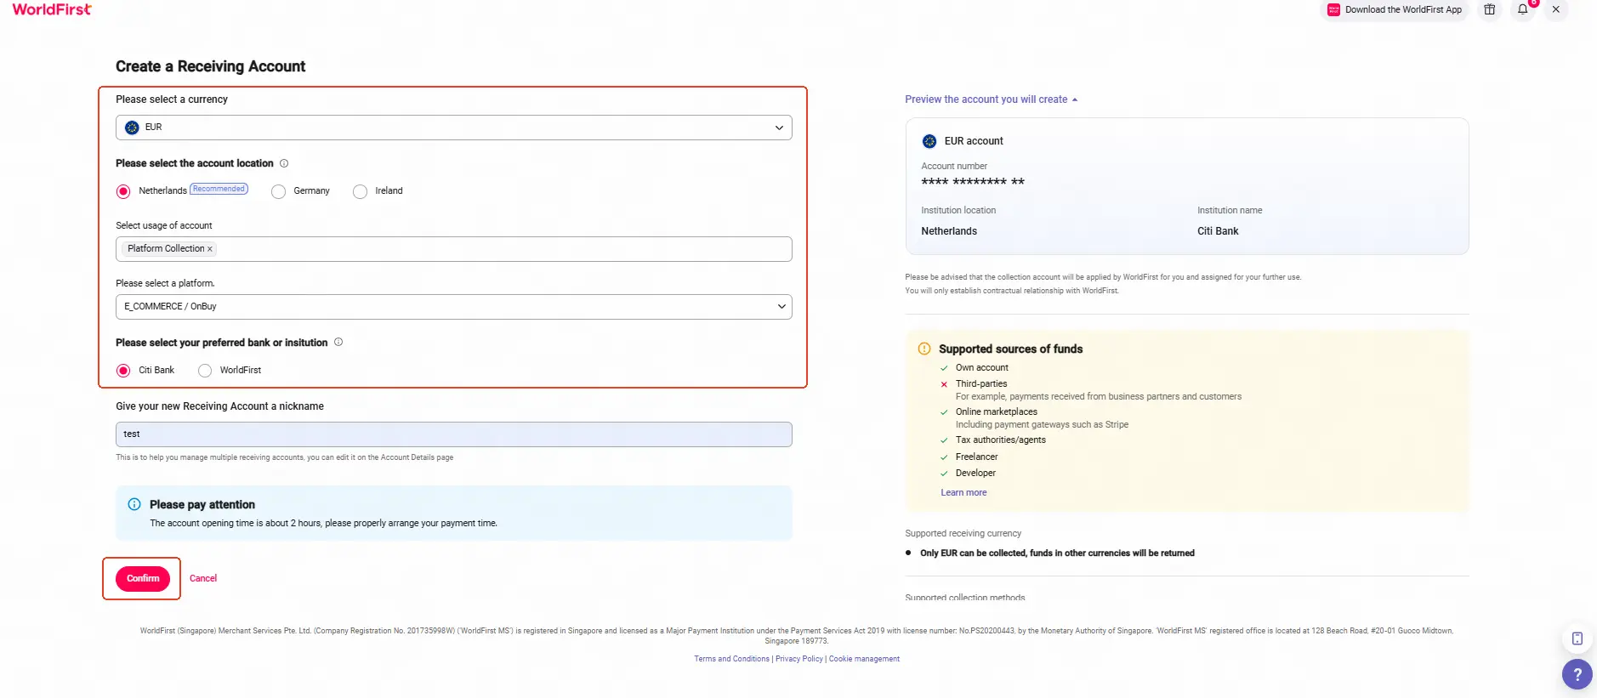Click the Only EUR can be collected notice
The width and height of the screenshot is (1597, 698).
coord(1057,553)
